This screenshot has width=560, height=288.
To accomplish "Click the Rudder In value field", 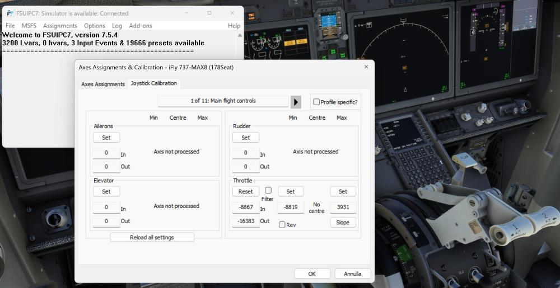I will [246, 153].
